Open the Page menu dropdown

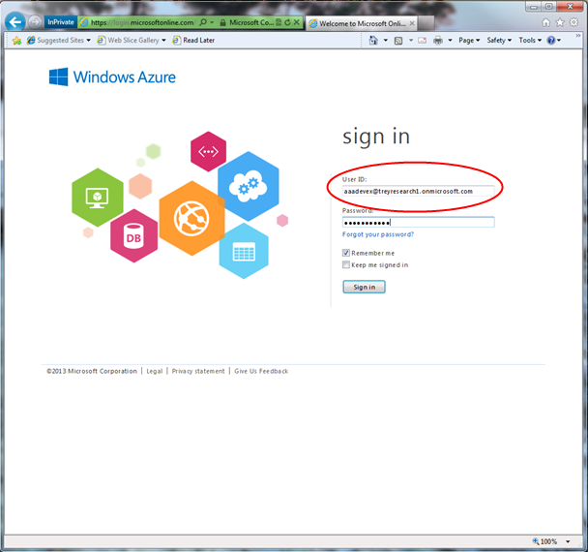[x=469, y=40]
